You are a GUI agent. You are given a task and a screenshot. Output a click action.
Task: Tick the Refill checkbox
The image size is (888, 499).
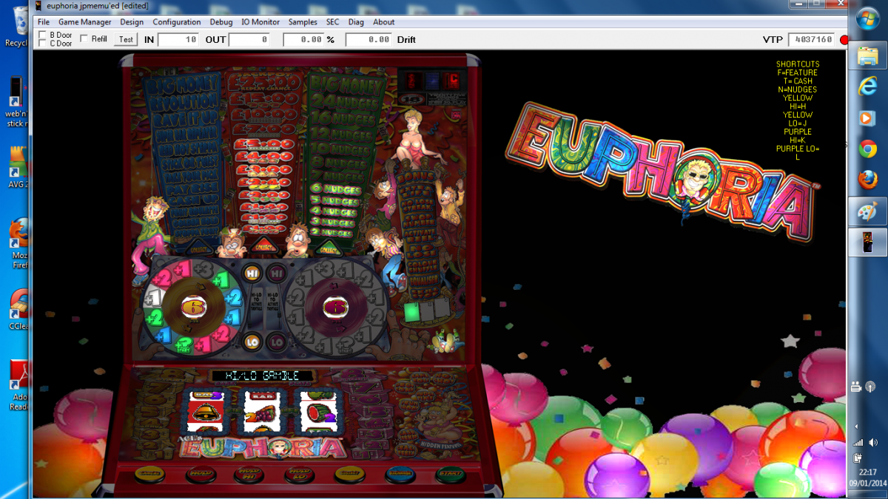[x=84, y=39]
